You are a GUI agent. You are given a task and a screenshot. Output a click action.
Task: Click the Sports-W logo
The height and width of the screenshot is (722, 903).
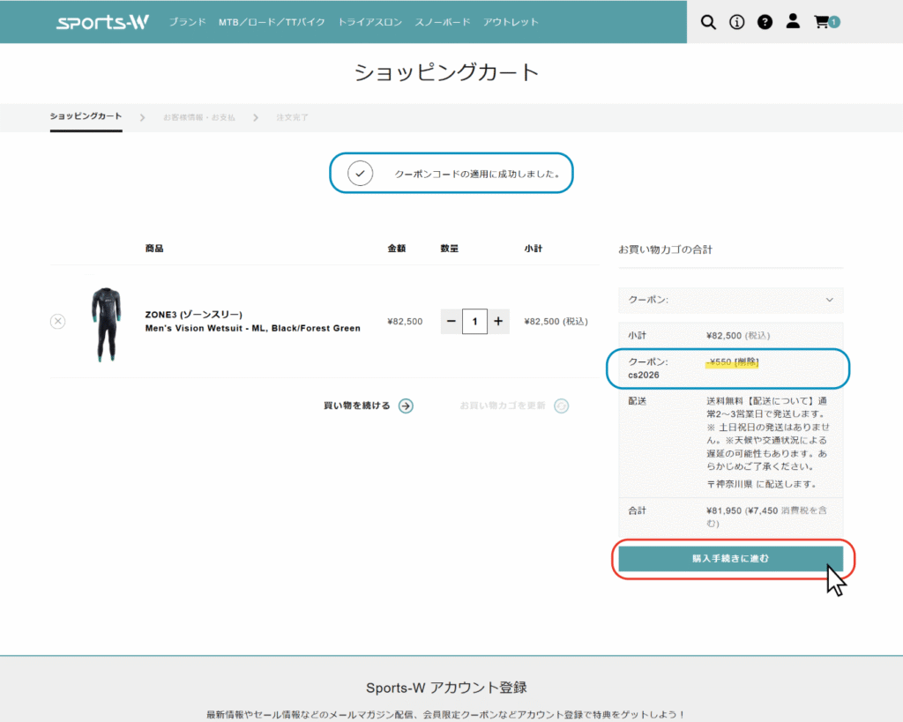point(102,22)
